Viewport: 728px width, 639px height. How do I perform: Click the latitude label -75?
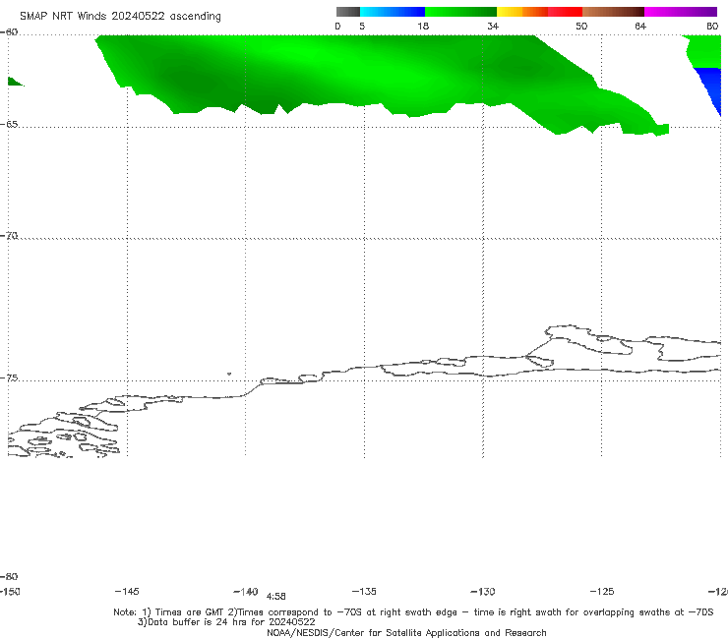pos(9,378)
